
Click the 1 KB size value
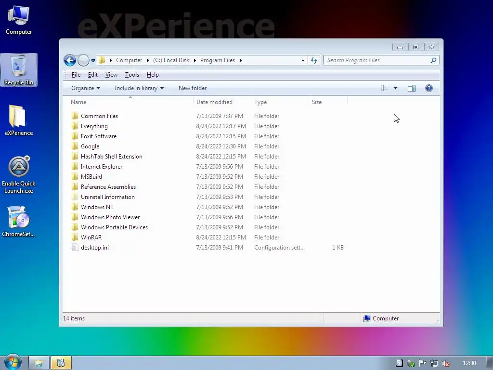tap(337, 247)
